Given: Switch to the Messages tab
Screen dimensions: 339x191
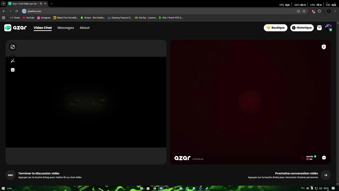Looking at the screenshot, I should click(x=66, y=28).
